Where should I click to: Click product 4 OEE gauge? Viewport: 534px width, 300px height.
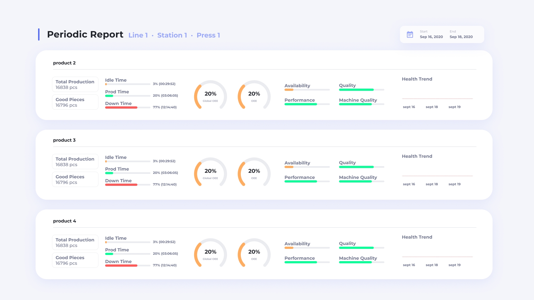click(254, 254)
